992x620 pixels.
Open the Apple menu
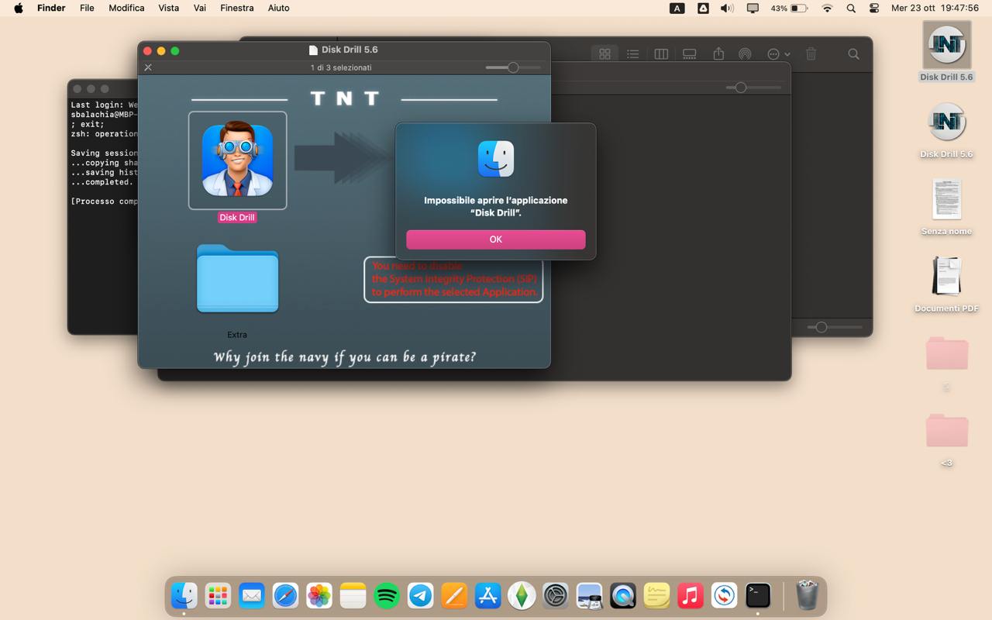coord(19,8)
